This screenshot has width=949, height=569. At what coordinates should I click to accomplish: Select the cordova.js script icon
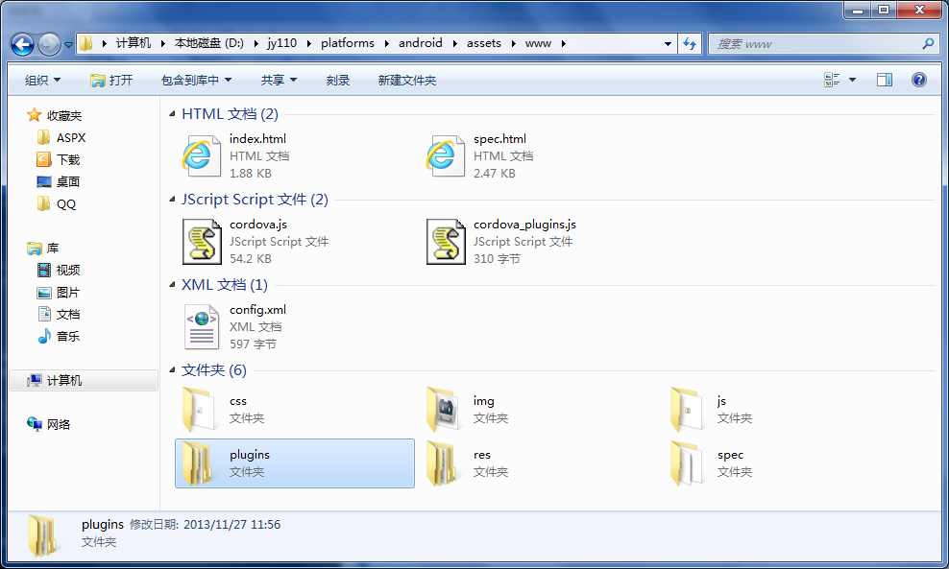[x=202, y=241]
